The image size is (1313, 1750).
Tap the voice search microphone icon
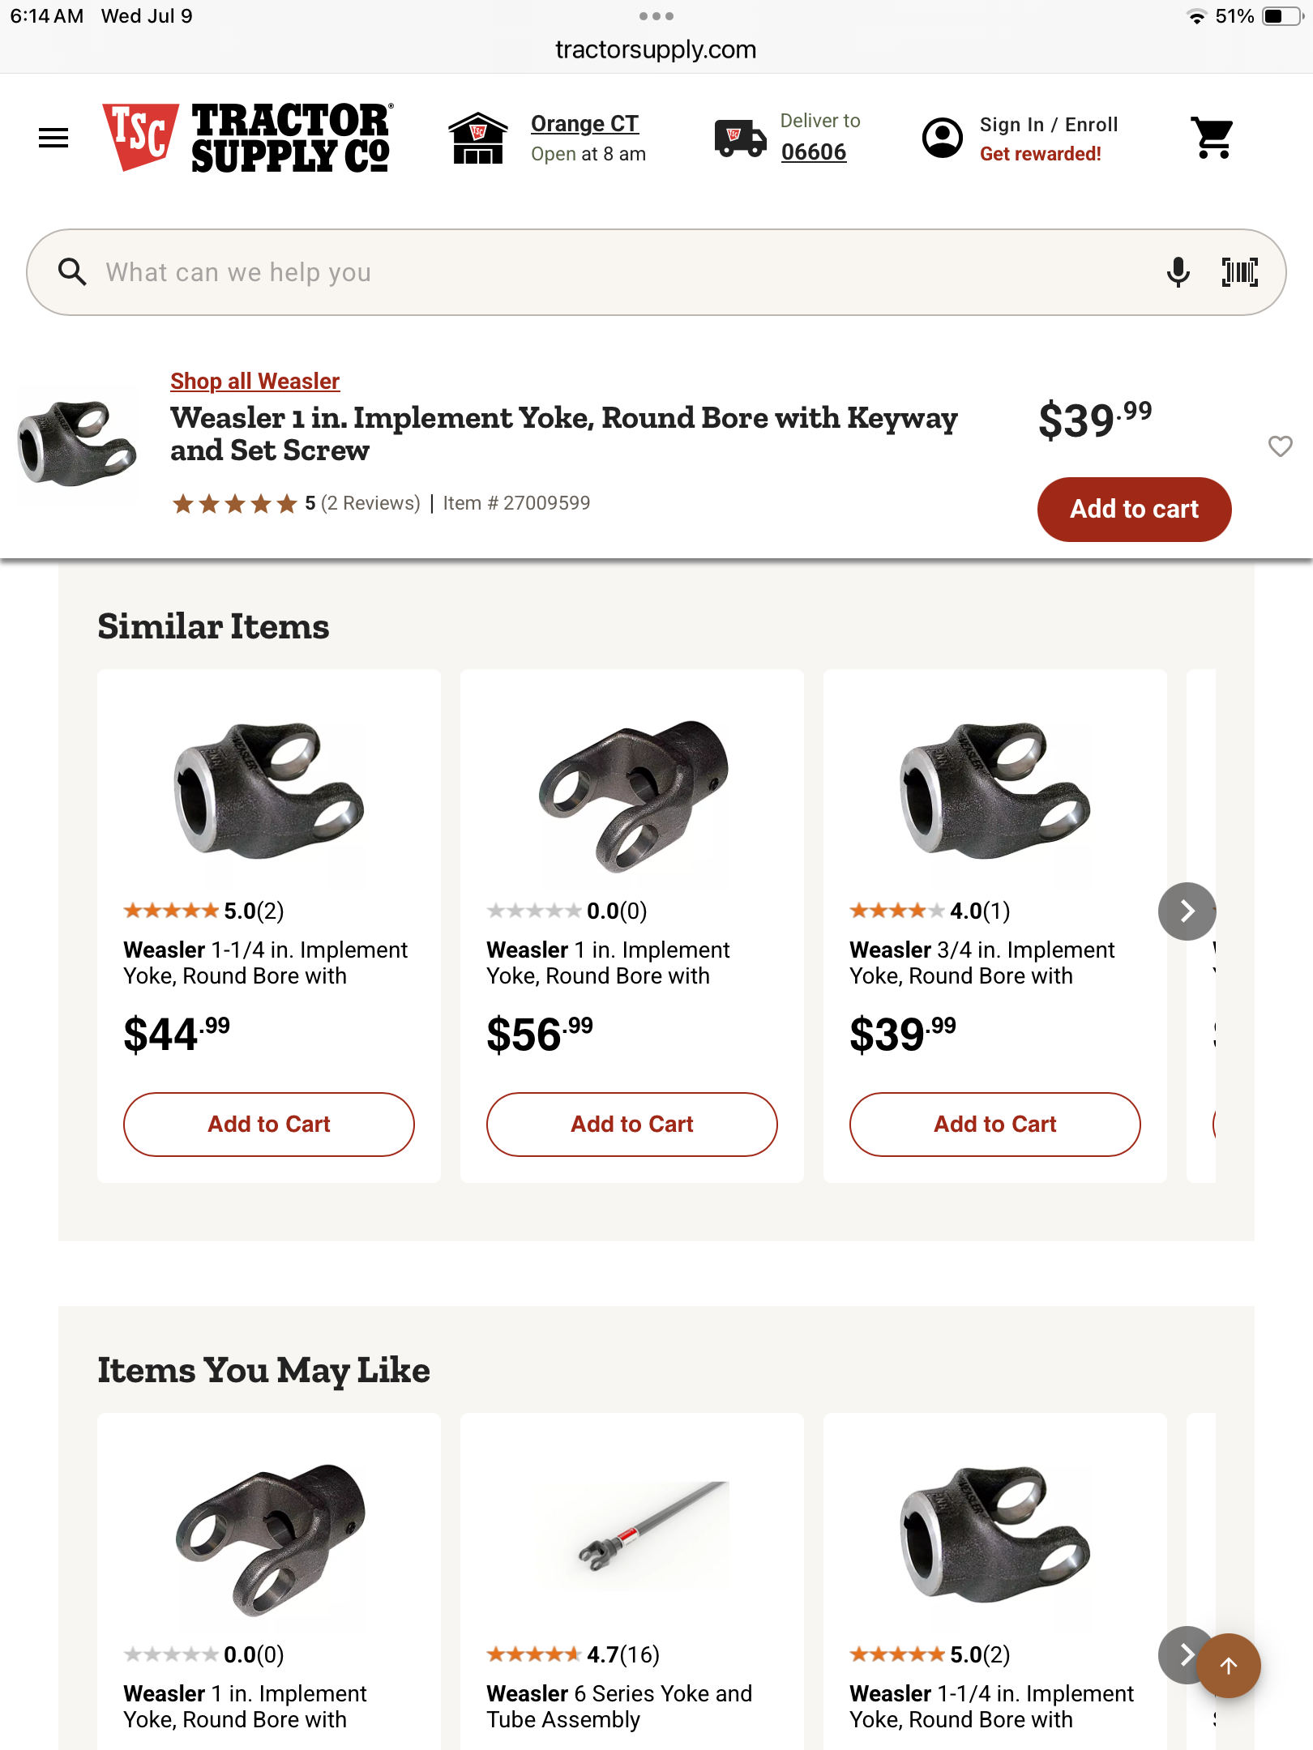tap(1178, 272)
